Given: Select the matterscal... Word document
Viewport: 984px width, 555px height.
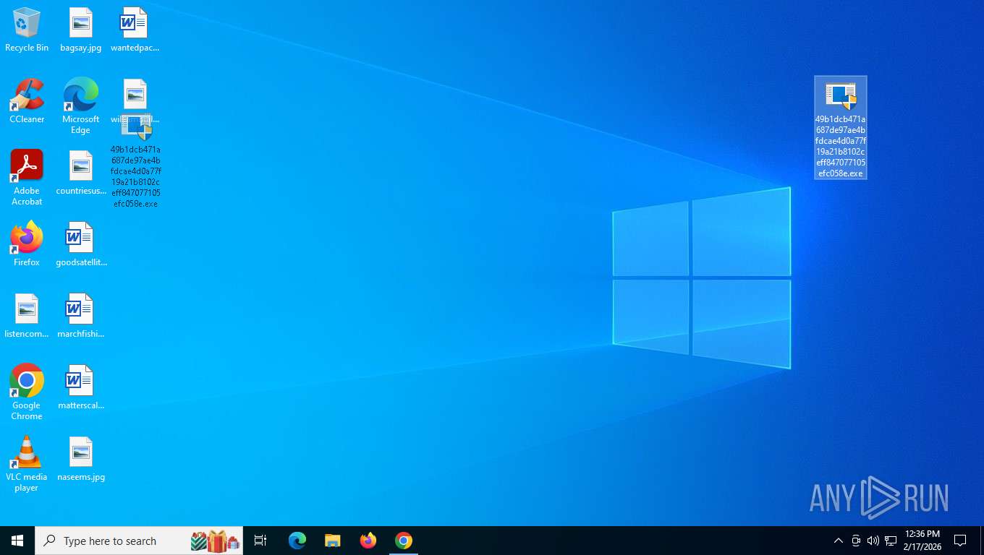Looking at the screenshot, I should tap(81, 387).
